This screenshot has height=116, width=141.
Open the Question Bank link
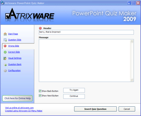coord(15,64)
